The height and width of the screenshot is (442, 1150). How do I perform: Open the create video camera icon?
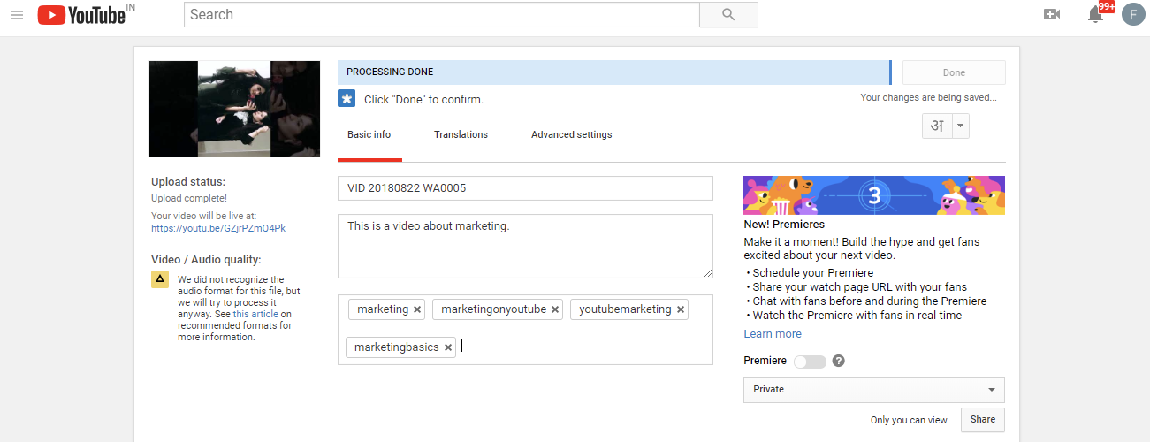click(1051, 15)
